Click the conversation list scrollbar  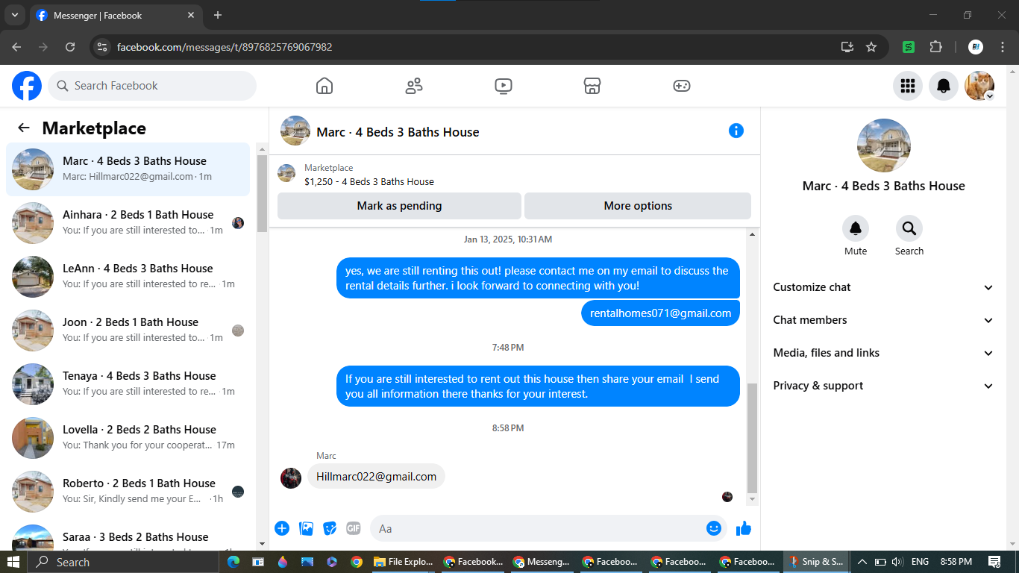tap(262, 194)
